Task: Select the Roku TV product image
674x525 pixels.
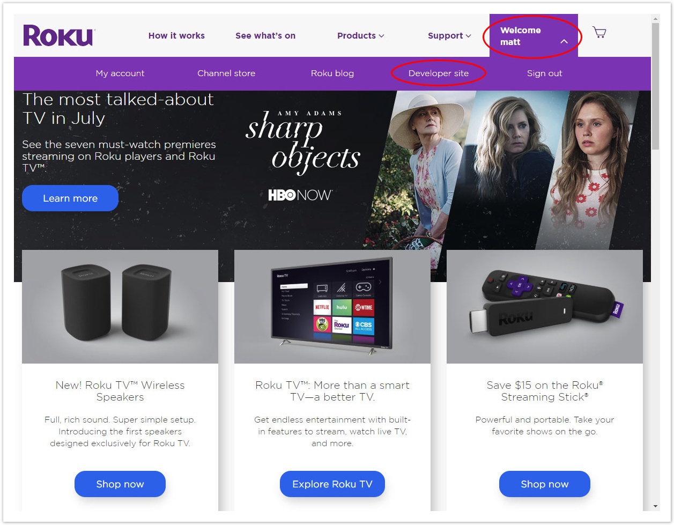Action: [332, 307]
